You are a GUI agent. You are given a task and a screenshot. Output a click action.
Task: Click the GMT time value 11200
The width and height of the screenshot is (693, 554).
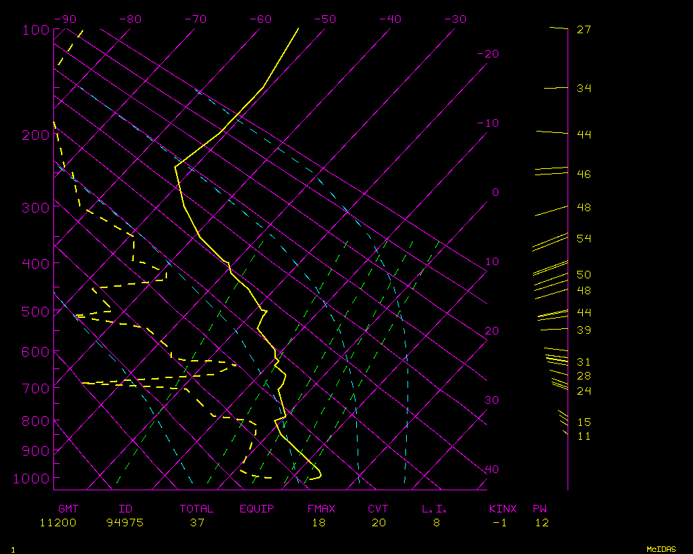[58, 523]
